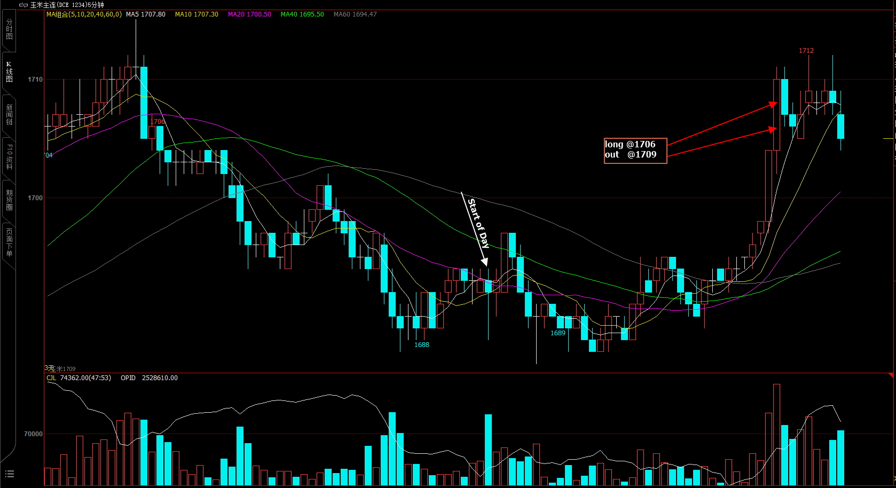The width and height of the screenshot is (896, 488).
Task: Click the 2528610.00 open interest value
Action: coord(160,378)
